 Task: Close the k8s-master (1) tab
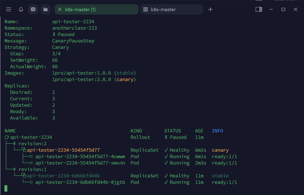(60, 9)
